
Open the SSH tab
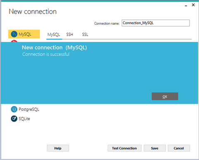[70, 34]
